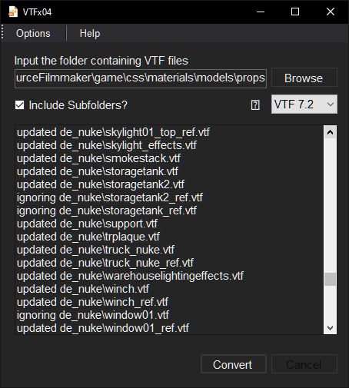Minimize the VTFx04 window
This screenshot has height=388, width=349.
(x=261, y=12)
